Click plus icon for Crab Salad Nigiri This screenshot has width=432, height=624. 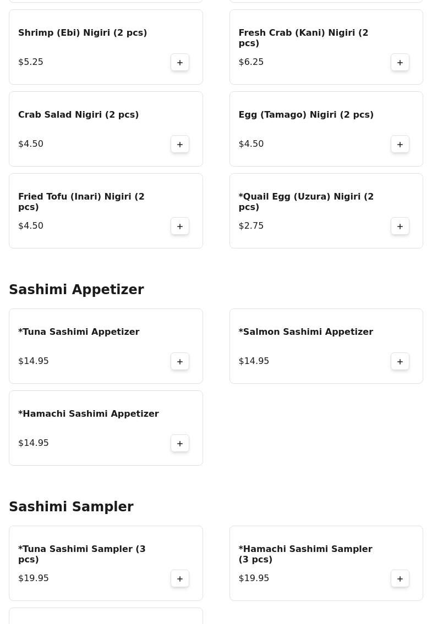click(180, 145)
